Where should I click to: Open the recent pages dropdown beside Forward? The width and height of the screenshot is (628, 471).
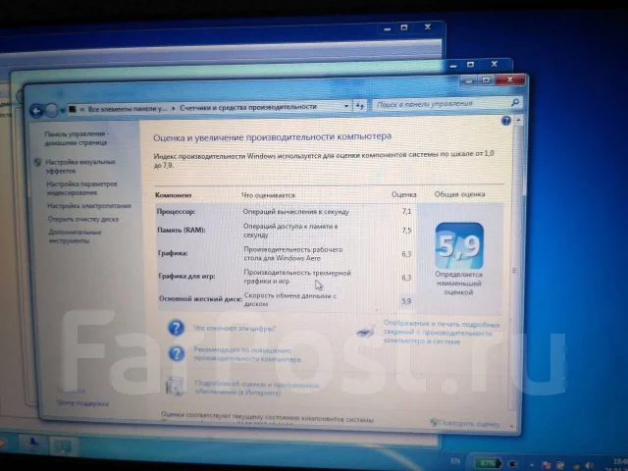63,111
